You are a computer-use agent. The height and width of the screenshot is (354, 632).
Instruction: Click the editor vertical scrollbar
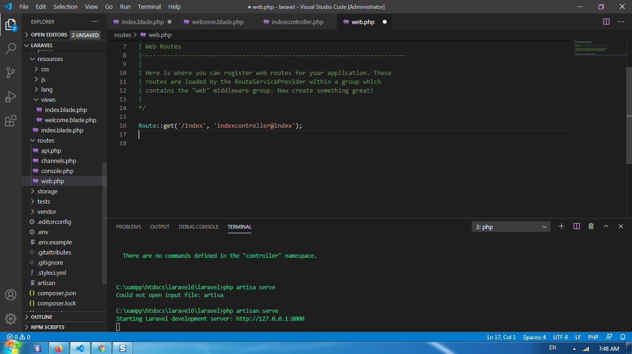(x=629, y=115)
